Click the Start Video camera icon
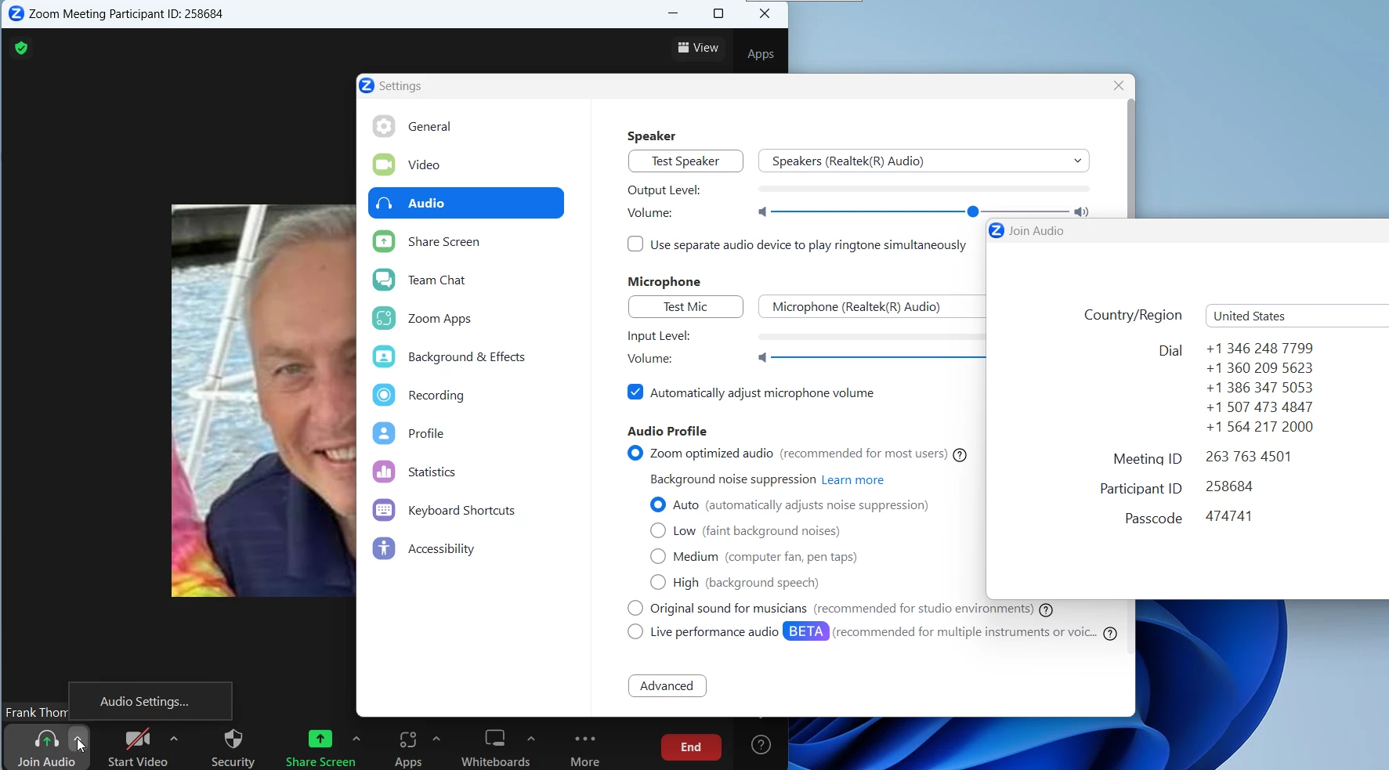This screenshot has height=770, width=1389. coord(138,739)
